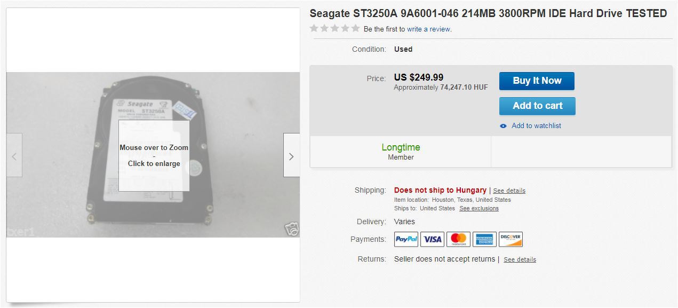This screenshot has height=308, width=678.
Task: Click the Visa card icon
Action: click(x=432, y=239)
